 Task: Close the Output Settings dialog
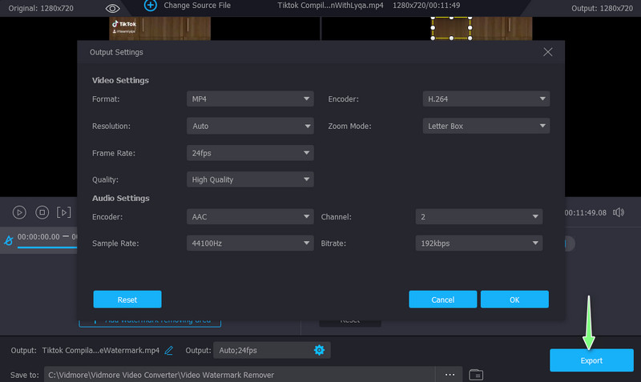click(x=548, y=52)
